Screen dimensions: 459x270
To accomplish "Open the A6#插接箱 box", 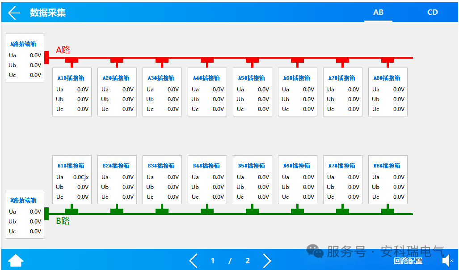I will tap(297, 92).
